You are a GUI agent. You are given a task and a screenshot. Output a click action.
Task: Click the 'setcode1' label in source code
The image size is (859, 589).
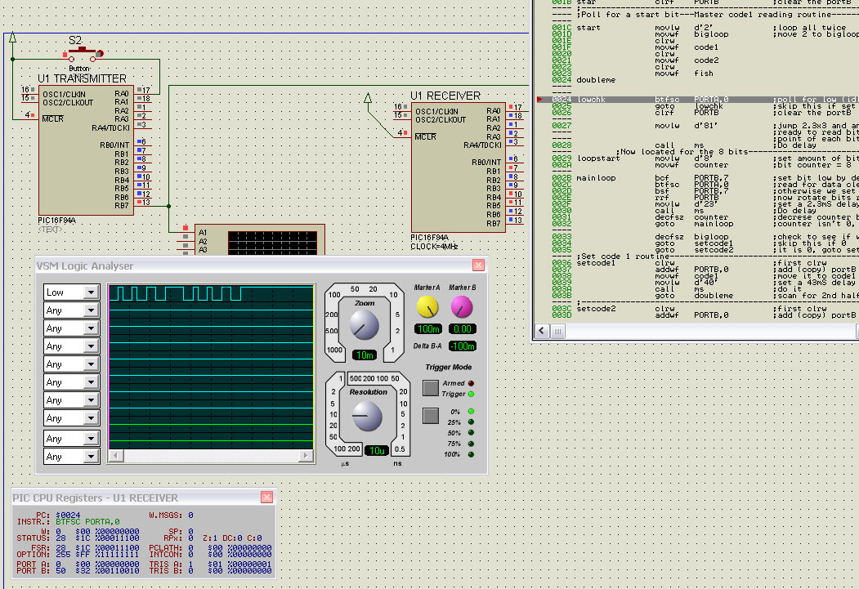click(596, 263)
